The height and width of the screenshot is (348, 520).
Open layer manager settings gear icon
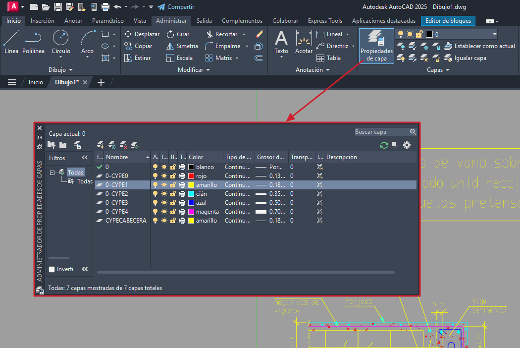[407, 145]
